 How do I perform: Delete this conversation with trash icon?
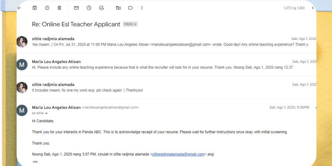pyautogui.click(x=59, y=8)
